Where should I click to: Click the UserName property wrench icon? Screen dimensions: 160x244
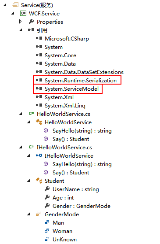click(47, 189)
